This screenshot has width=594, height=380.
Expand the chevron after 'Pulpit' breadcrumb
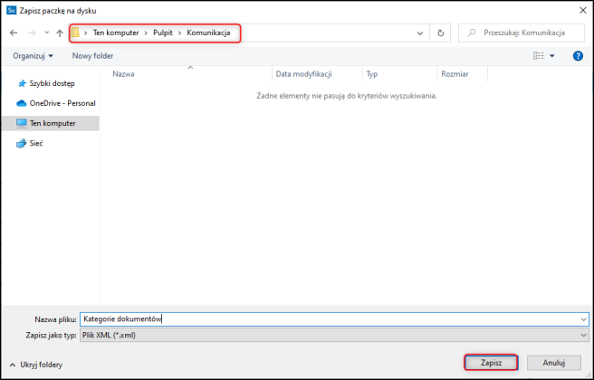[179, 33]
